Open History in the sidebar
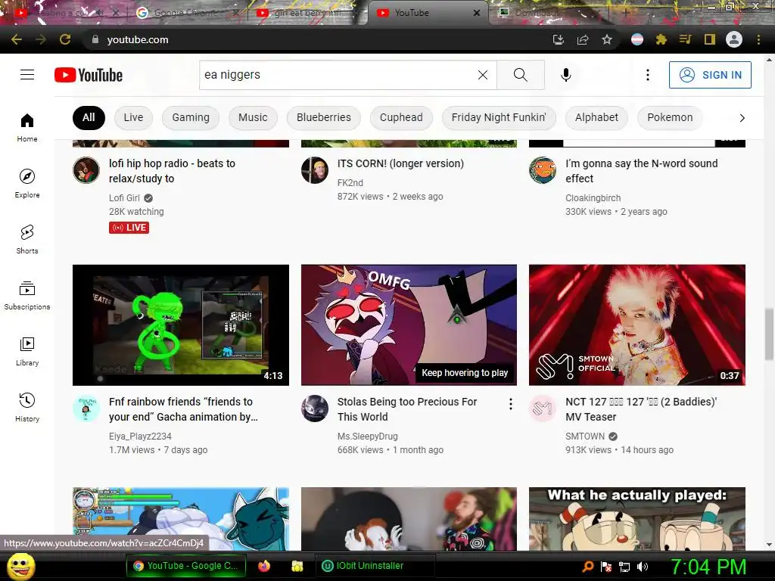 pos(27,407)
